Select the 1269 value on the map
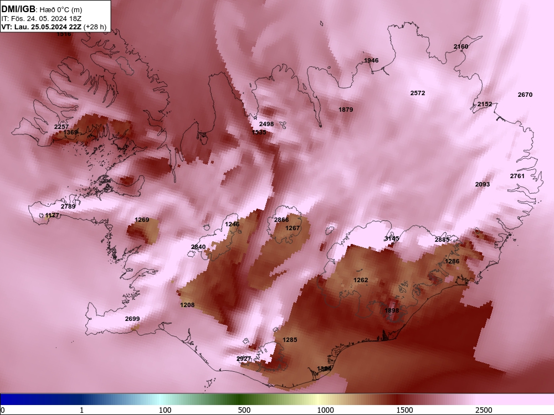The image size is (554, 415). tap(142, 220)
